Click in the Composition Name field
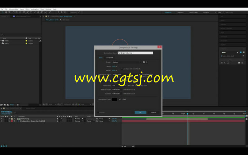 click(x=135, y=53)
